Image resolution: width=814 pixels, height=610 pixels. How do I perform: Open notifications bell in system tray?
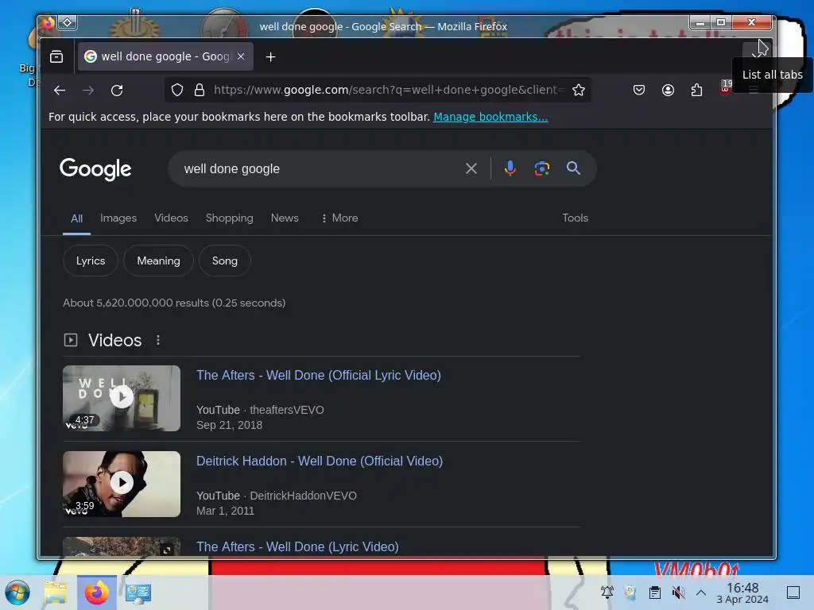click(607, 592)
